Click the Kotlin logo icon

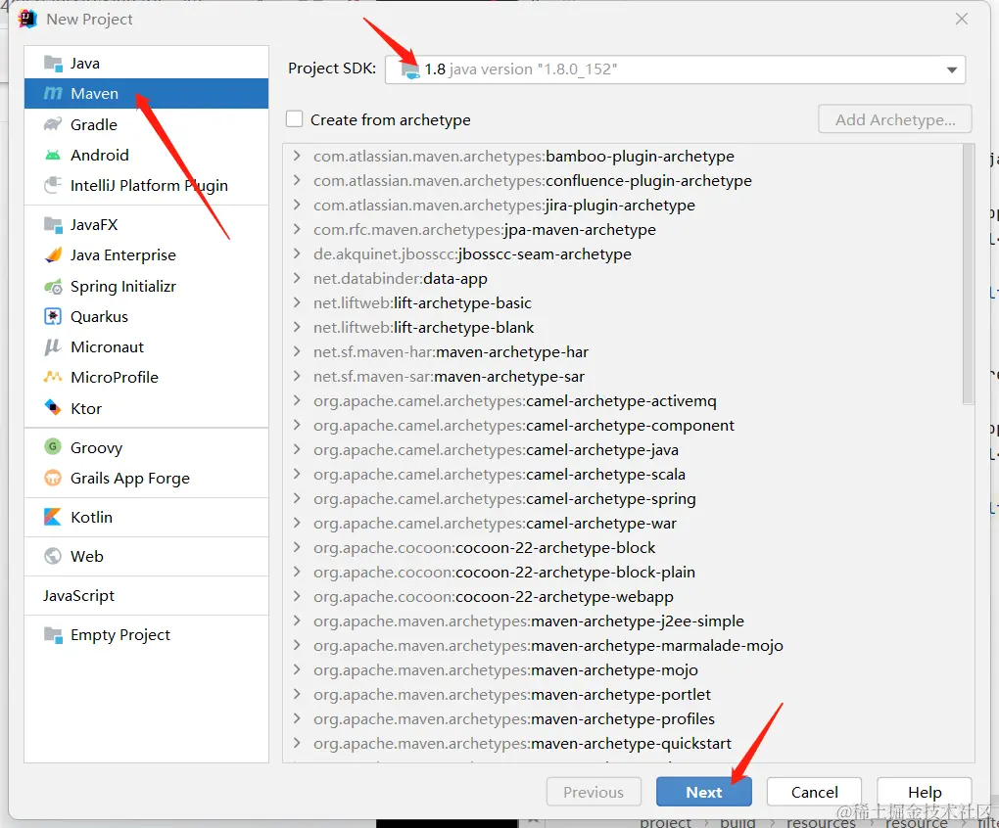(x=53, y=517)
